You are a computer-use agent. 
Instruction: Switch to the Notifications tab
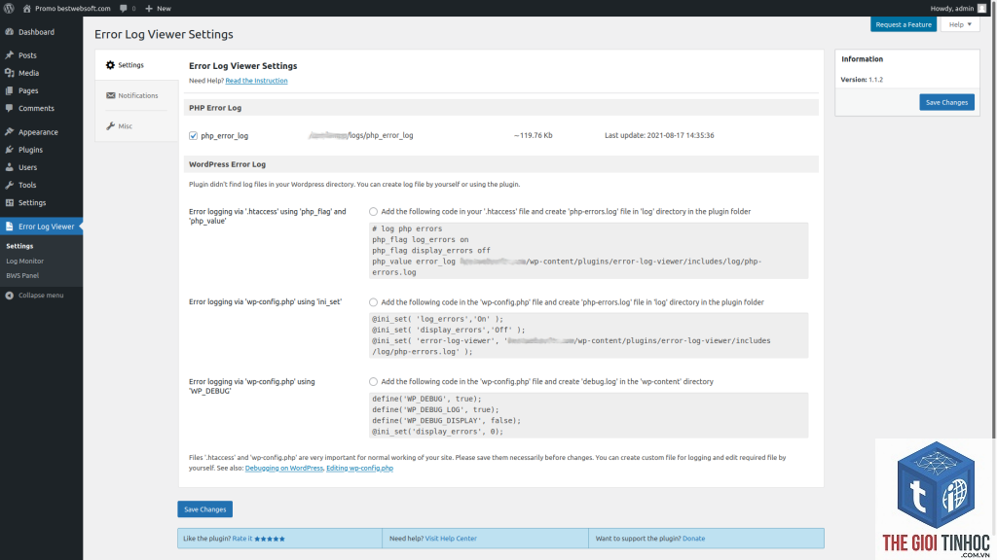pyautogui.click(x=136, y=95)
